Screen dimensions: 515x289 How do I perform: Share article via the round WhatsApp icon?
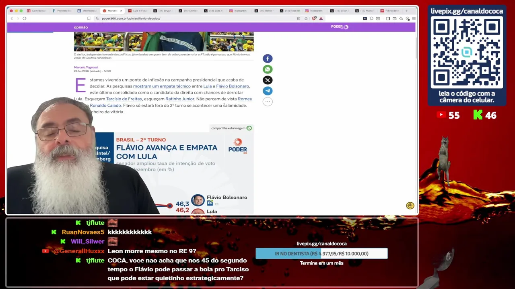268,69
